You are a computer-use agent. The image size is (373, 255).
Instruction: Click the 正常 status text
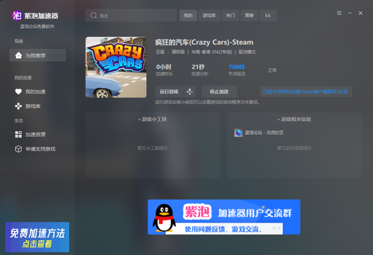pos(272,70)
